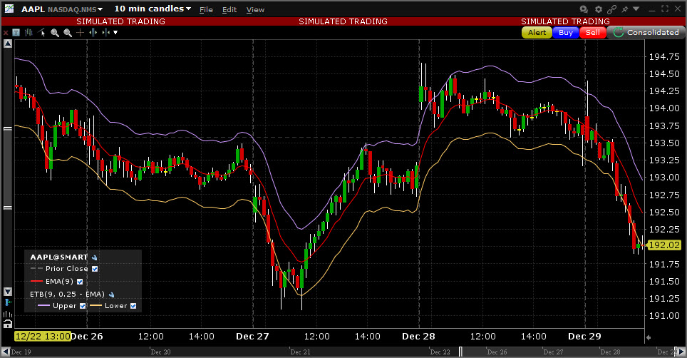Click the Dec 29 date axis label

pos(584,337)
